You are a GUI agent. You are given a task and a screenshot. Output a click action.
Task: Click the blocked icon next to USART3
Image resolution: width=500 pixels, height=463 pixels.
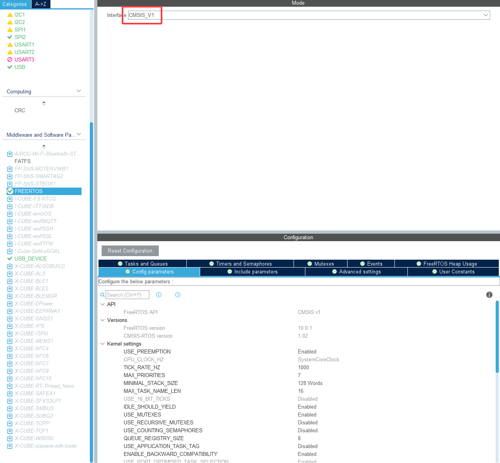point(10,60)
